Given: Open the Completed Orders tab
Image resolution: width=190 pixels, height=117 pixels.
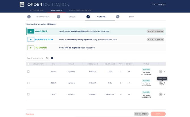Looking at the screenshot, I should click(x=80, y=10).
